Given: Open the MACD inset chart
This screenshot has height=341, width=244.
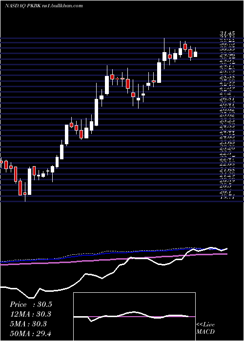Looking at the screenshot, I should pyautogui.click(x=134, y=317).
